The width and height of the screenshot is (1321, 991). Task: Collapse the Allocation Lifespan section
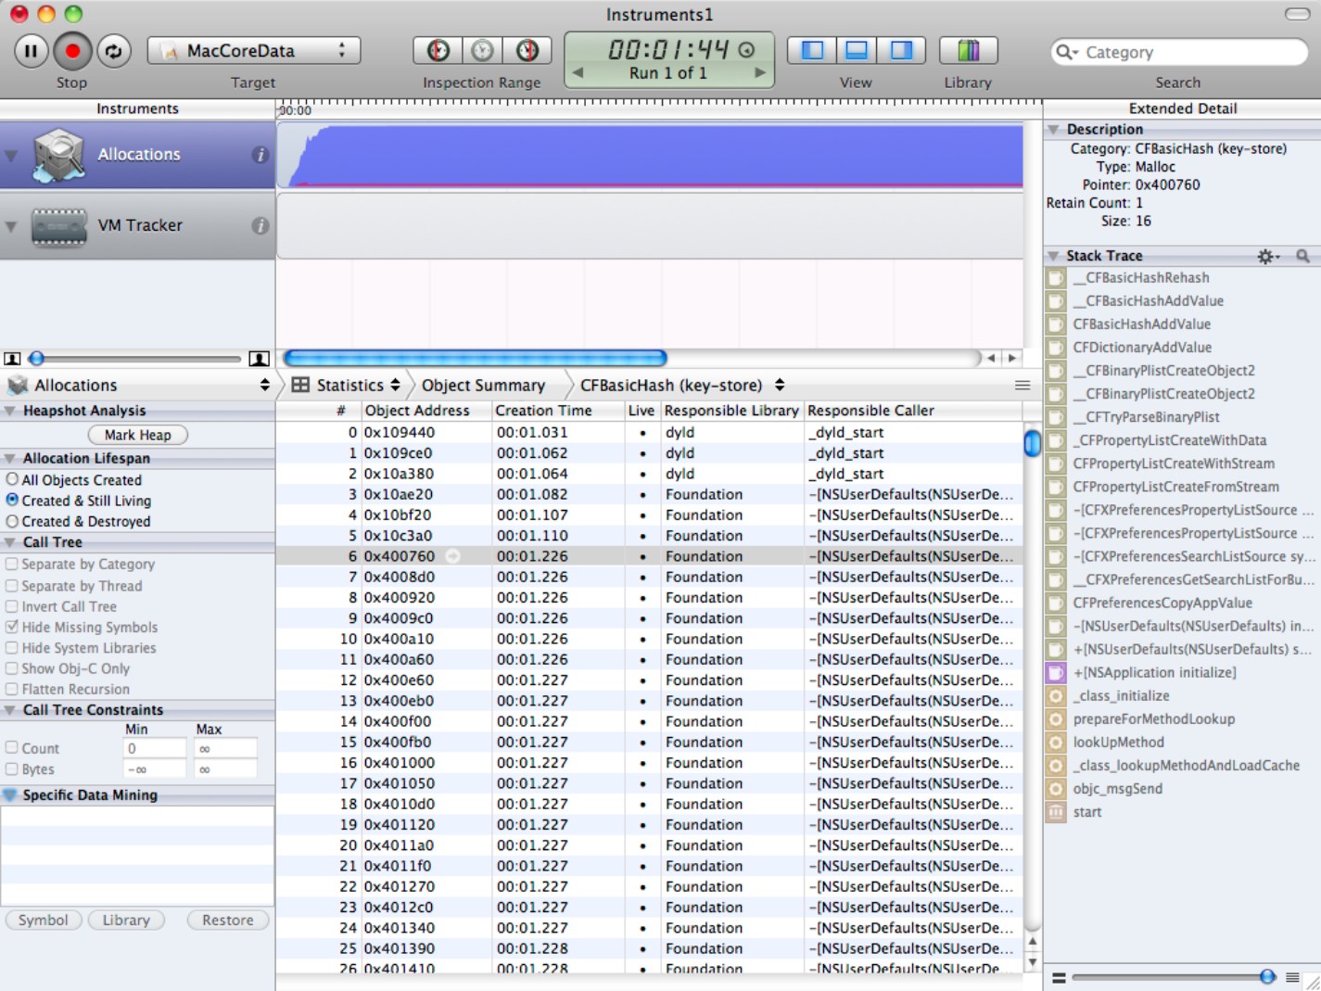pyautogui.click(x=10, y=458)
